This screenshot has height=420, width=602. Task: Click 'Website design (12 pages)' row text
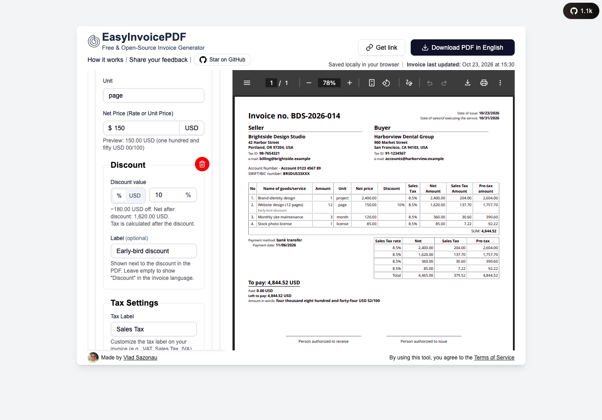[280, 205]
